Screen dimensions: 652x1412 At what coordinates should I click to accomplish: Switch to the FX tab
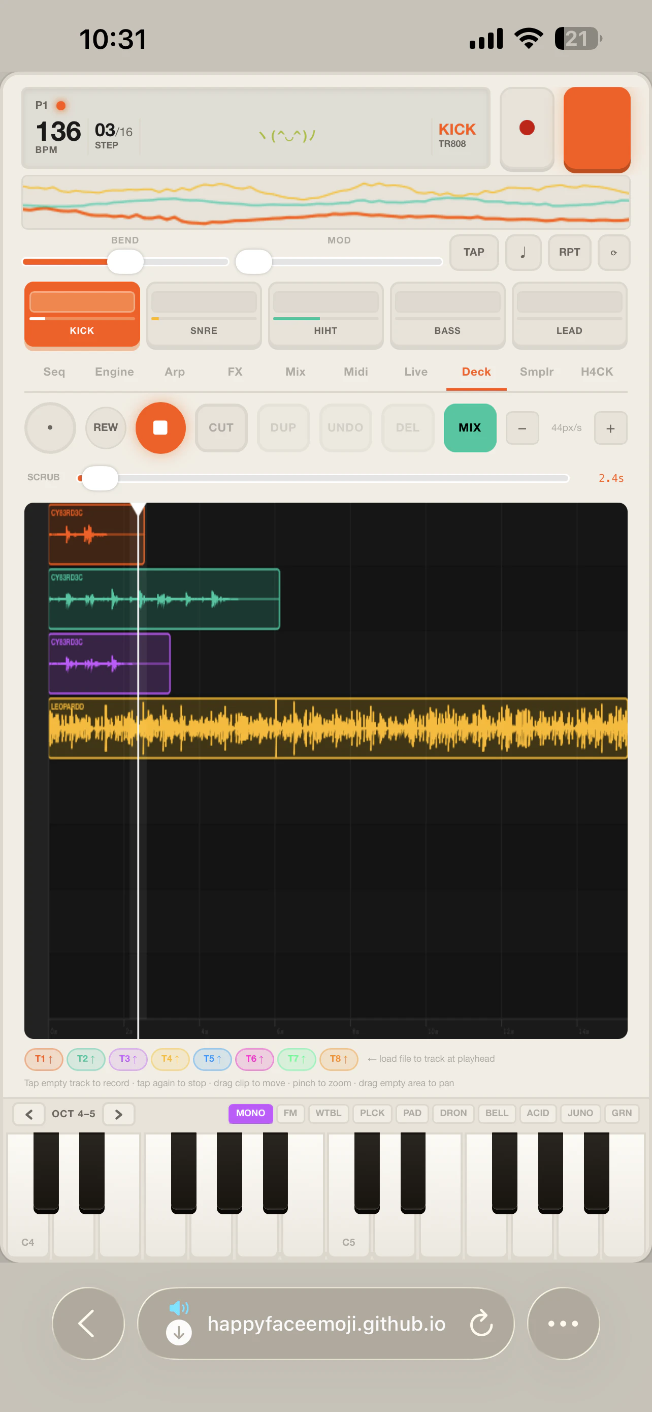point(235,372)
